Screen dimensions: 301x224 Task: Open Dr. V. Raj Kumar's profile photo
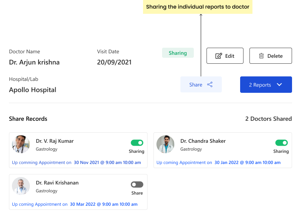[21, 144]
